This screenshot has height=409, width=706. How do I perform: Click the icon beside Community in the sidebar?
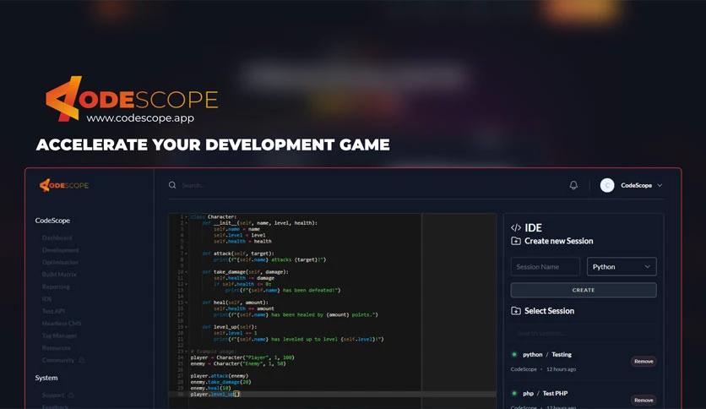click(82, 360)
